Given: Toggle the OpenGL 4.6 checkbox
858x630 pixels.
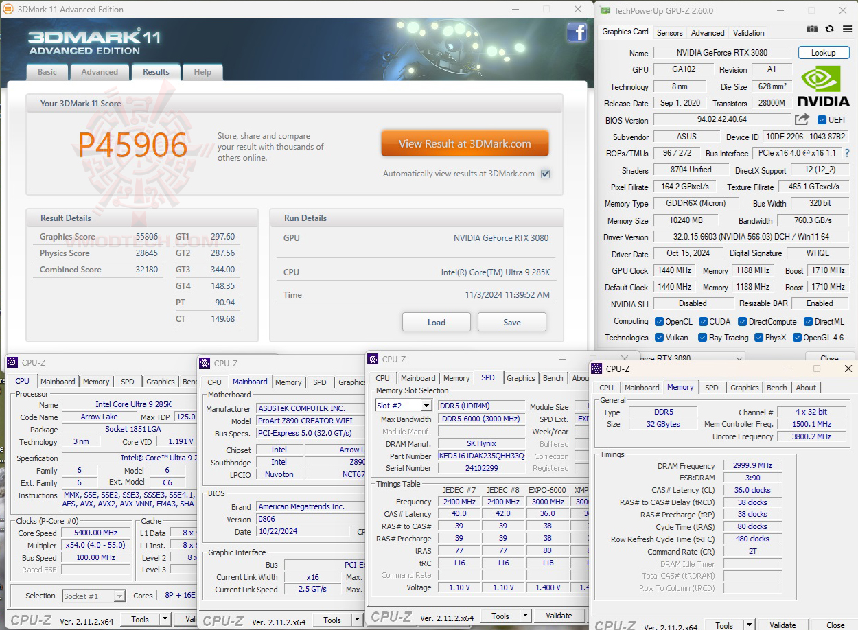Looking at the screenshot, I should (797, 337).
